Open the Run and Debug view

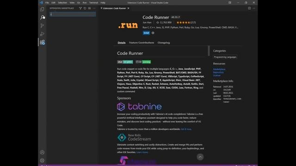click(x=42, y=34)
